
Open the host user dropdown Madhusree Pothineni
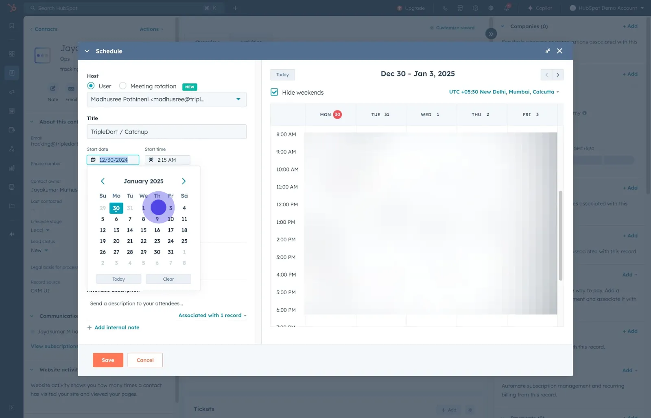pyautogui.click(x=166, y=100)
